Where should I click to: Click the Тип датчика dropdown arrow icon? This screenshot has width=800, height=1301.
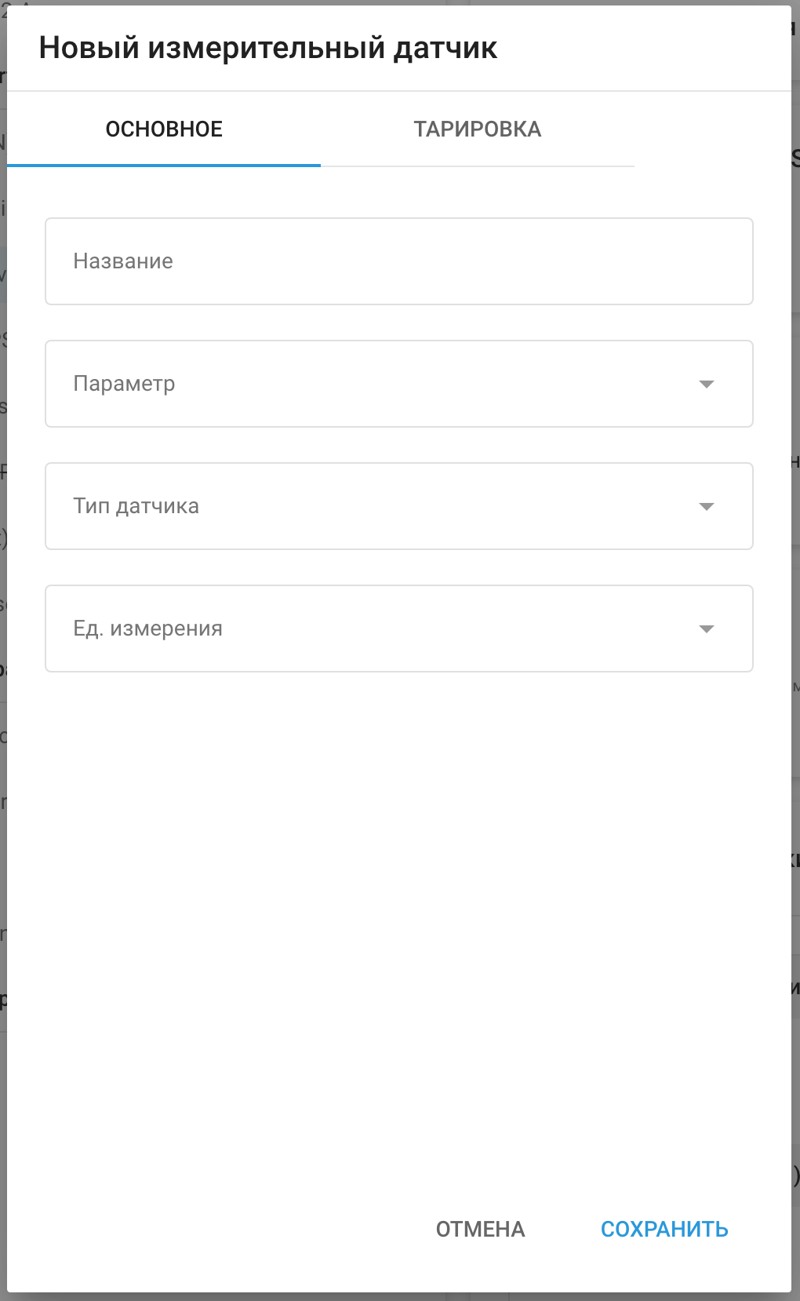pyautogui.click(x=706, y=506)
